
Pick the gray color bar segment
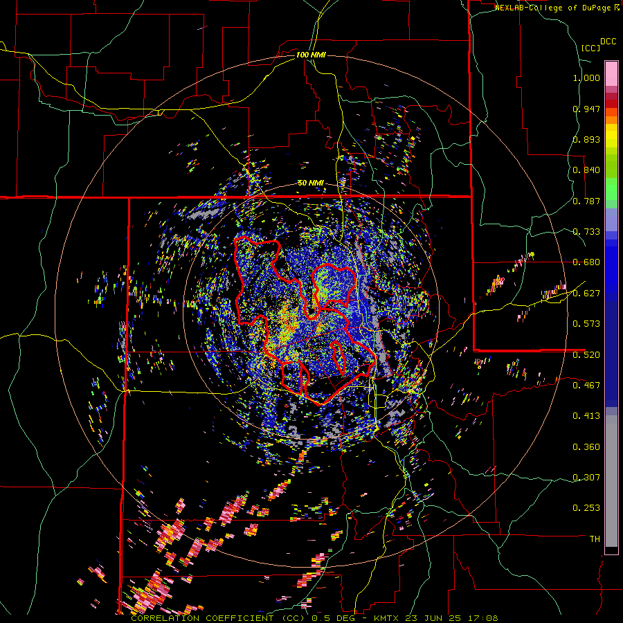(x=611, y=481)
